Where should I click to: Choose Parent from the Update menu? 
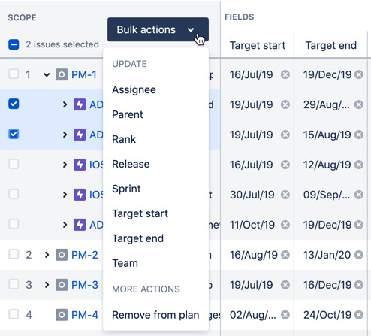(x=155, y=114)
